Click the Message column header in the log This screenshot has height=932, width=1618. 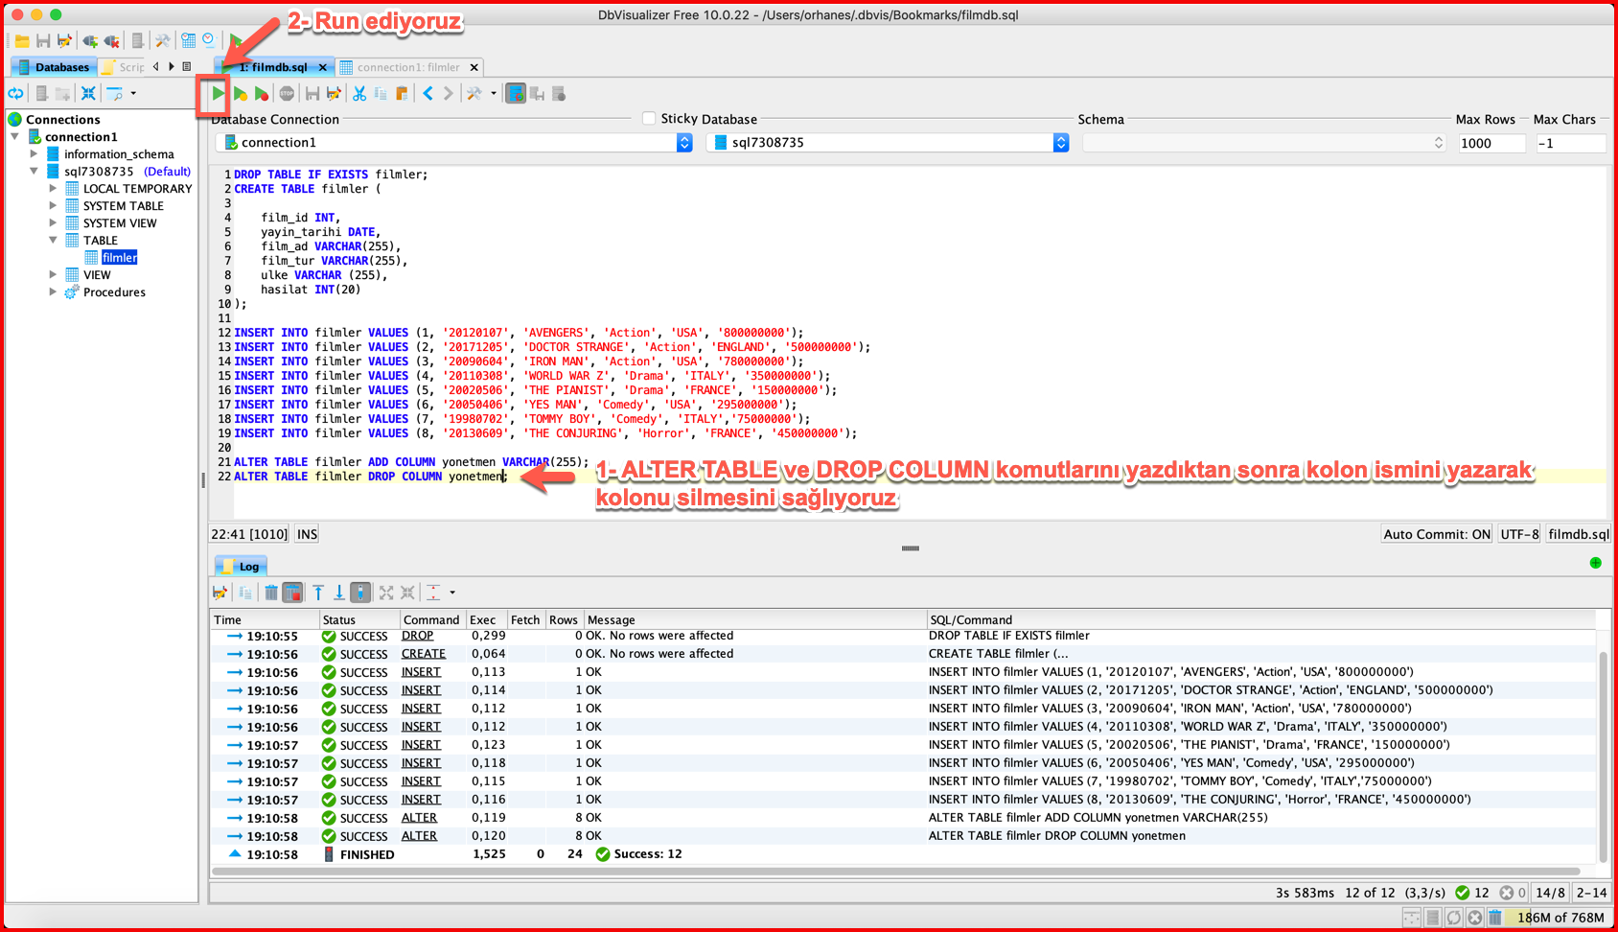(755, 619)
